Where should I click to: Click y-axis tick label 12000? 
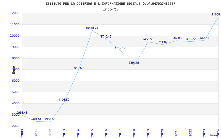pyautogui.click(x=15, y=13)
